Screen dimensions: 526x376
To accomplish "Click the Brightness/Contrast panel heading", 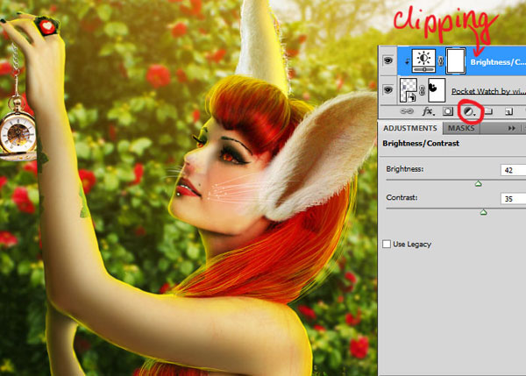I will 421,143.
